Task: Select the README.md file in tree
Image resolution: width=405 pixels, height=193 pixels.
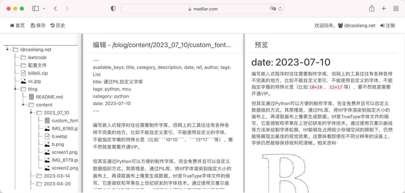Action: click(49, 97)
